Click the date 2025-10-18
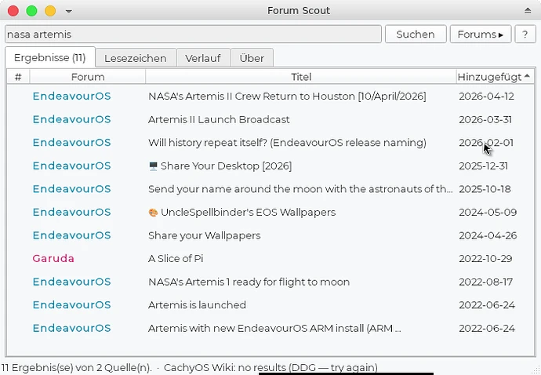The image size is (541, 375). (x=485, y=189)
